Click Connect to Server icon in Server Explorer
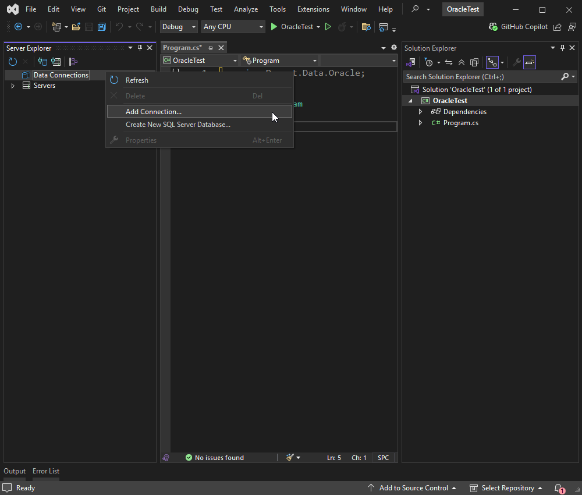Screen dimensions: 582x495 coord(56,62)
